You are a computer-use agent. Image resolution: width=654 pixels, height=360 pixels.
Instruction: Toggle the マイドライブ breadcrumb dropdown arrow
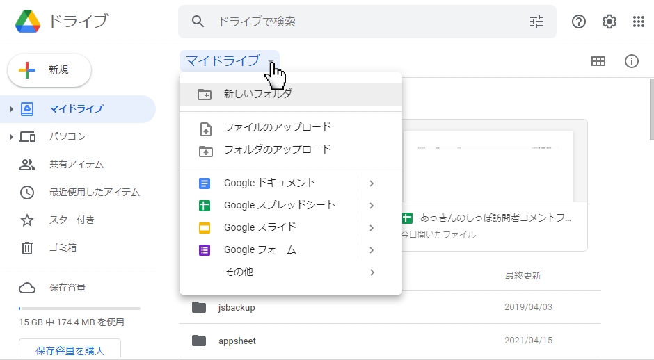(271, 62)
